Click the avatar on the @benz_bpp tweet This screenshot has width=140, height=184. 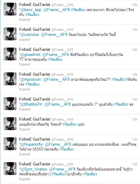coord(10,9)
